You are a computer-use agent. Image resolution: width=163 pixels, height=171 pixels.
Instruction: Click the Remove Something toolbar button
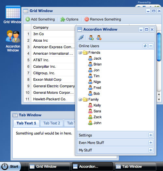tap(103, 19)
